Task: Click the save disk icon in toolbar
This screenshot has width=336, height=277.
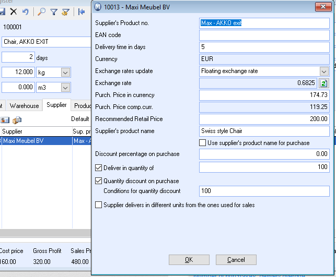Action: coord(3,11)
